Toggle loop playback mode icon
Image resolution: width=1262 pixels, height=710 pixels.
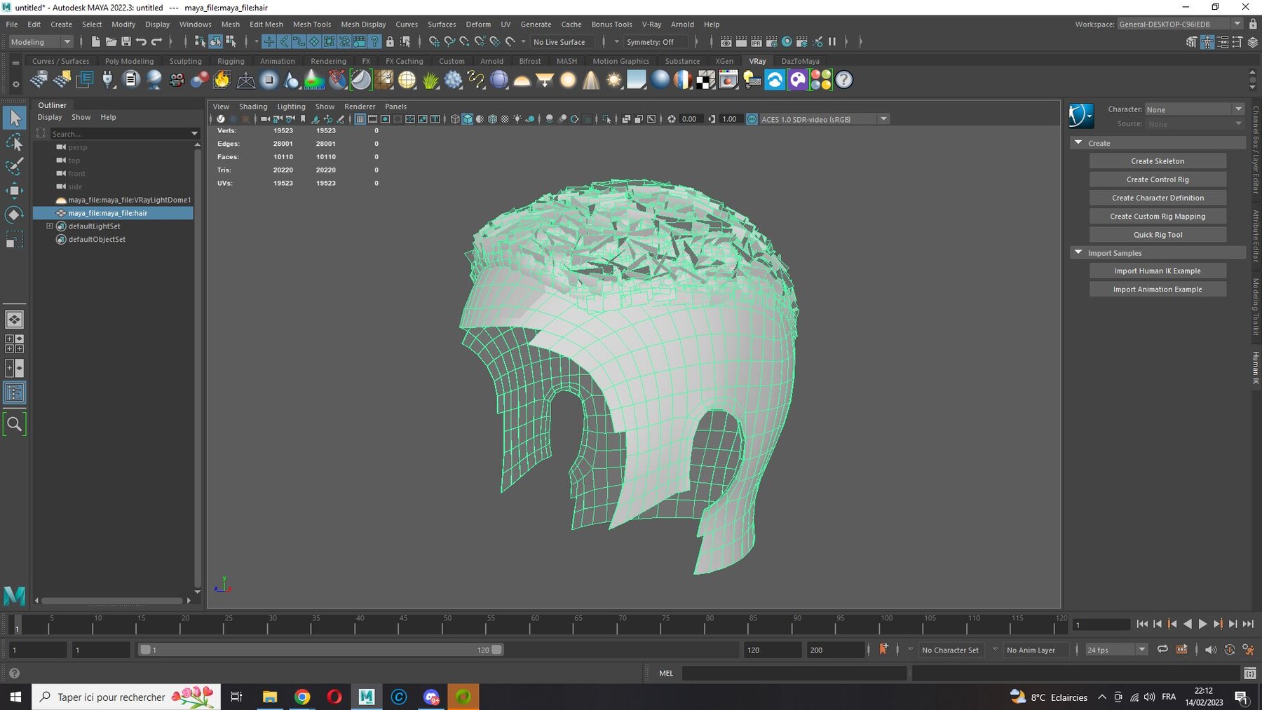tap(1162, 649)
